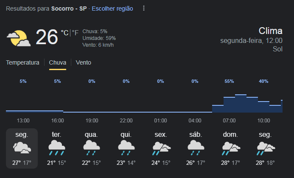The width and height of the screenshot is (294, 178).
Task: Switch units to Fahrenheit
Action: pyautogui.click(x=75, y=33)
